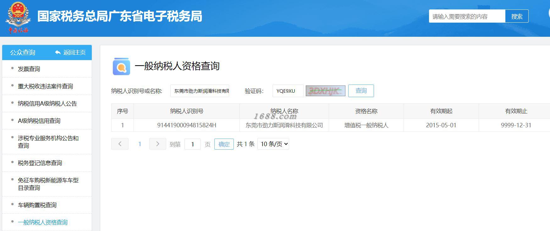
Task: Click the 国家税务总局广东省电子税务局 site title
Action: [120, 16]
